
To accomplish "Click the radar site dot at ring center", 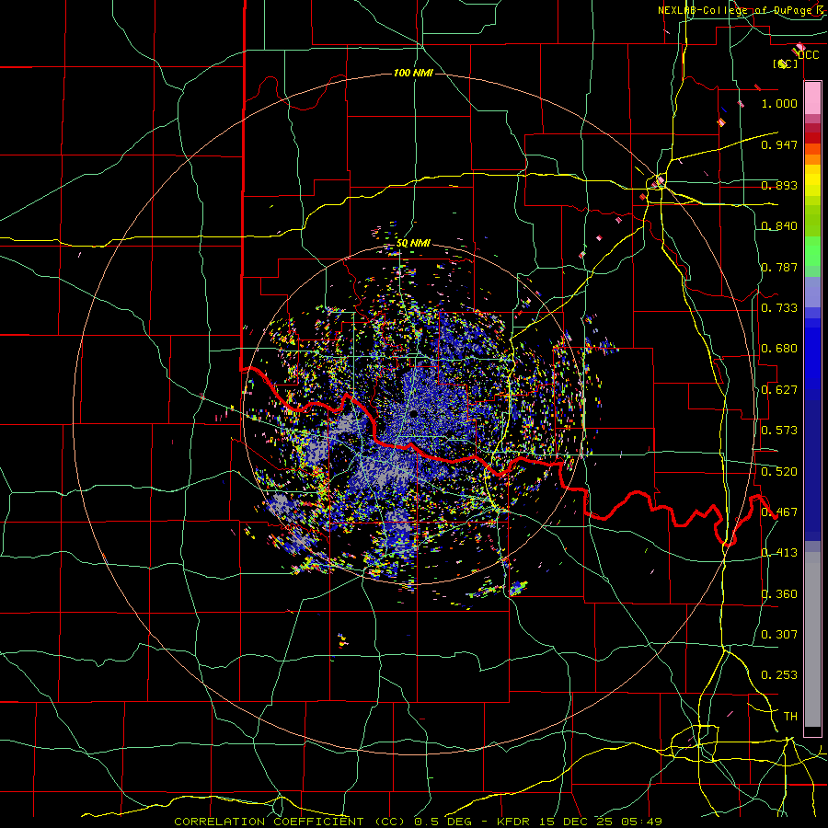I will [413, 413].
